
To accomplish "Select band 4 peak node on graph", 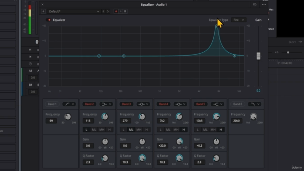I will tap(217, 26).
